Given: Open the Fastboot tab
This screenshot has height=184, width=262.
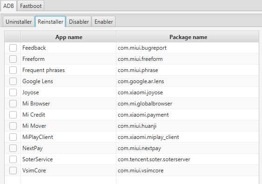Looking at the screenshot, I should click(31, 6).
